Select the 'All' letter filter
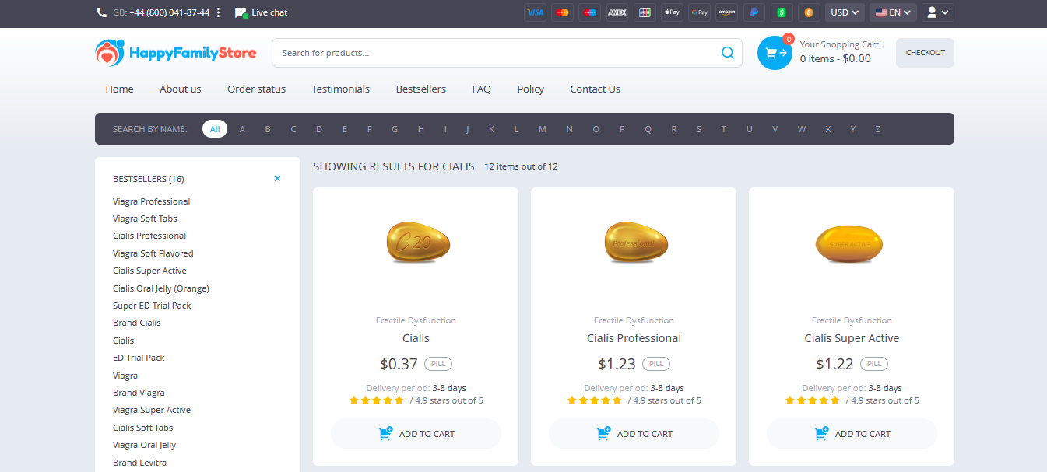Viewport: 1047px width, 472px height. [x=215, y=129]
